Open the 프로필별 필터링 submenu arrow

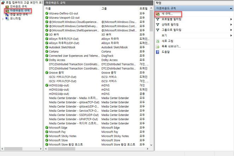coord(231,19)
